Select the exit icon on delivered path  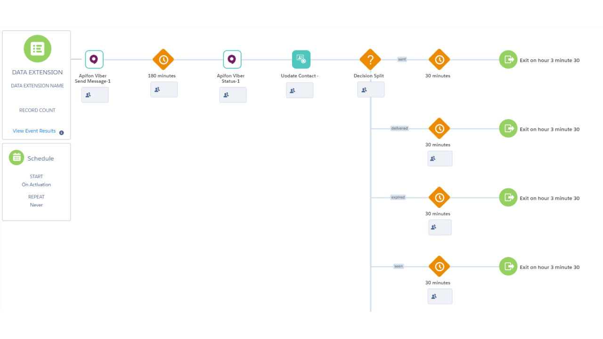click(x=508, y=129)
